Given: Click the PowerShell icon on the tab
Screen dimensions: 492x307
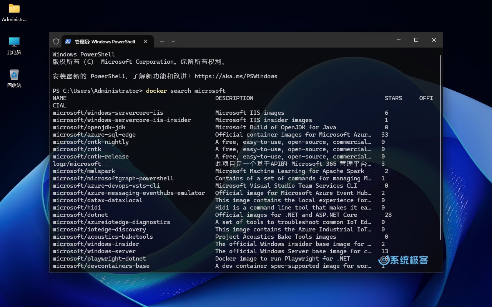Looking at the screenshot, I should click(68, 41).
